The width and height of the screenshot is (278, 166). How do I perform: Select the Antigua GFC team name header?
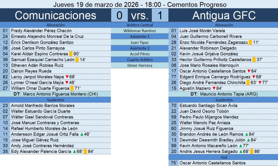224,15
